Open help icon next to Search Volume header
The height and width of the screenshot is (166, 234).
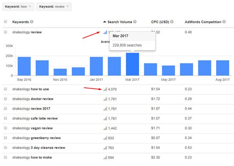135,22
